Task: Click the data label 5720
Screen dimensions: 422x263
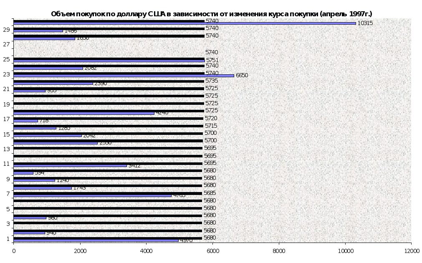Action: pyautogui.click(x=211, y=118)
